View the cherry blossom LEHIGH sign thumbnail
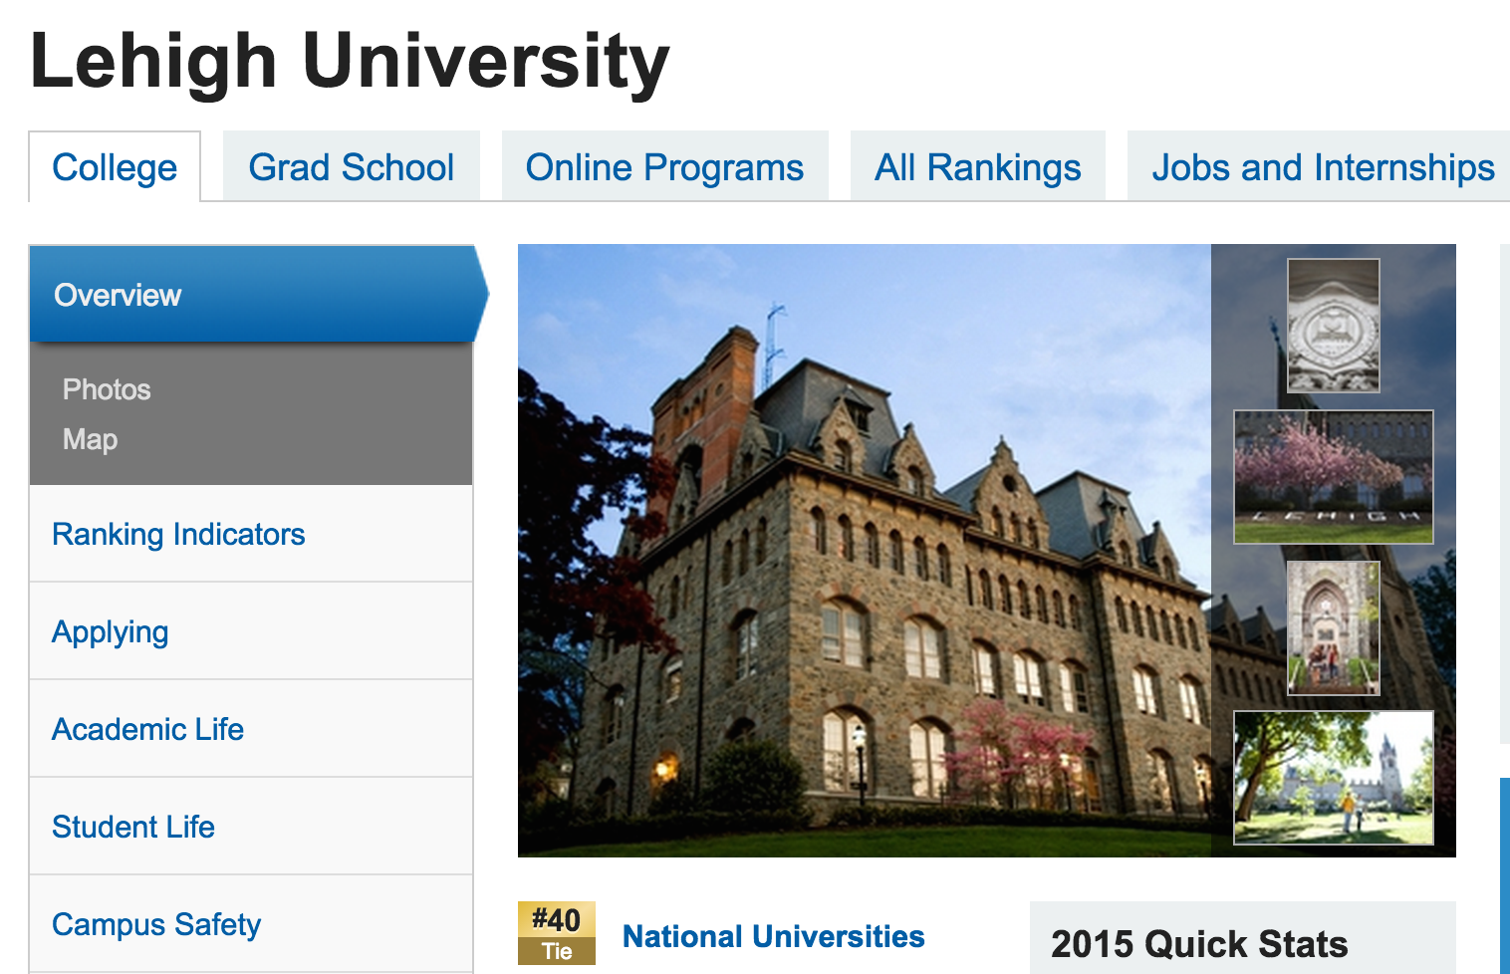The height and width of the screenshot is (974, 1510). [x=1334, y=477]
